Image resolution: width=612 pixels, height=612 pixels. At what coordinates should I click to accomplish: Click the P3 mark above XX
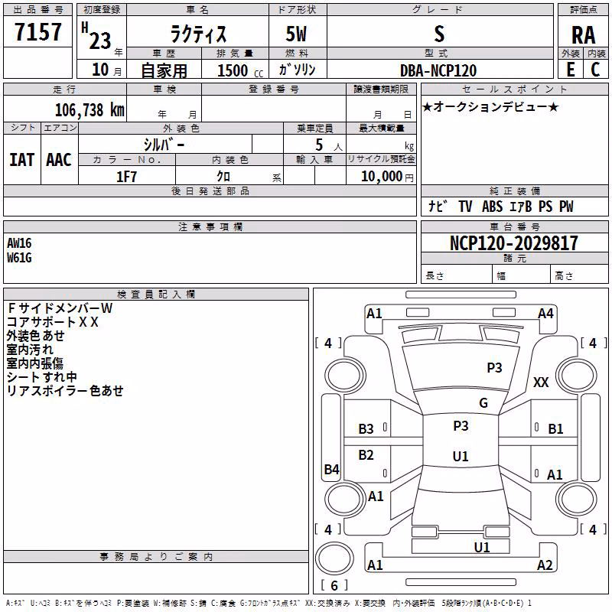point(494,367)
